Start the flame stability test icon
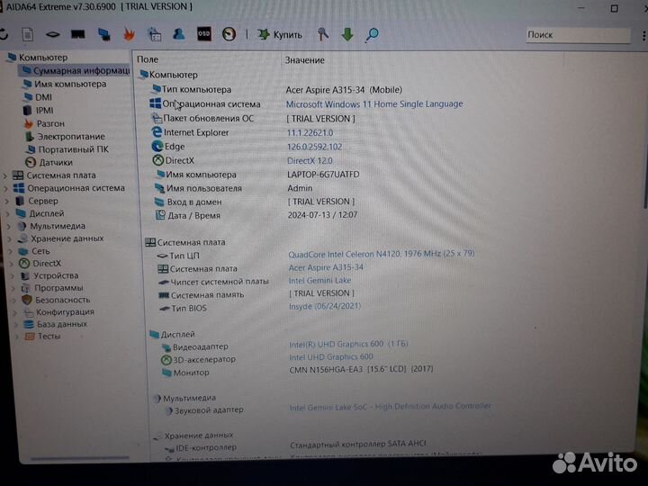Screen dimensions: 648x486 129,34
